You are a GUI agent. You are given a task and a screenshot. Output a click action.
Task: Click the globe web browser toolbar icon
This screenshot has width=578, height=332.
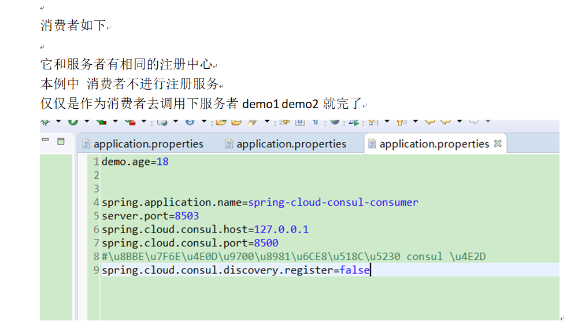point(162,122)
